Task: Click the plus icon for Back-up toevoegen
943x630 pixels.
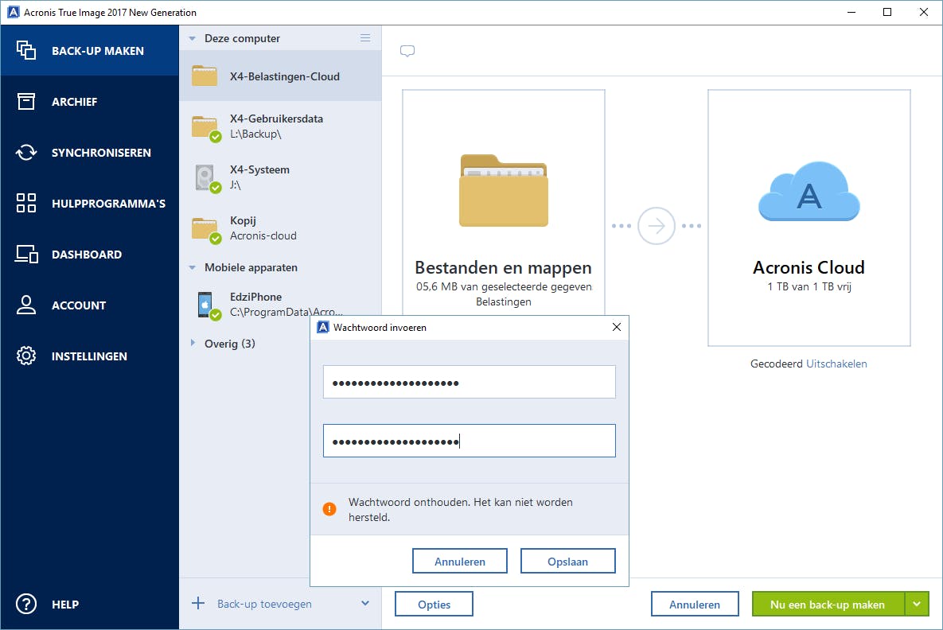Action: pyautogui.click(x=198, y=603)
